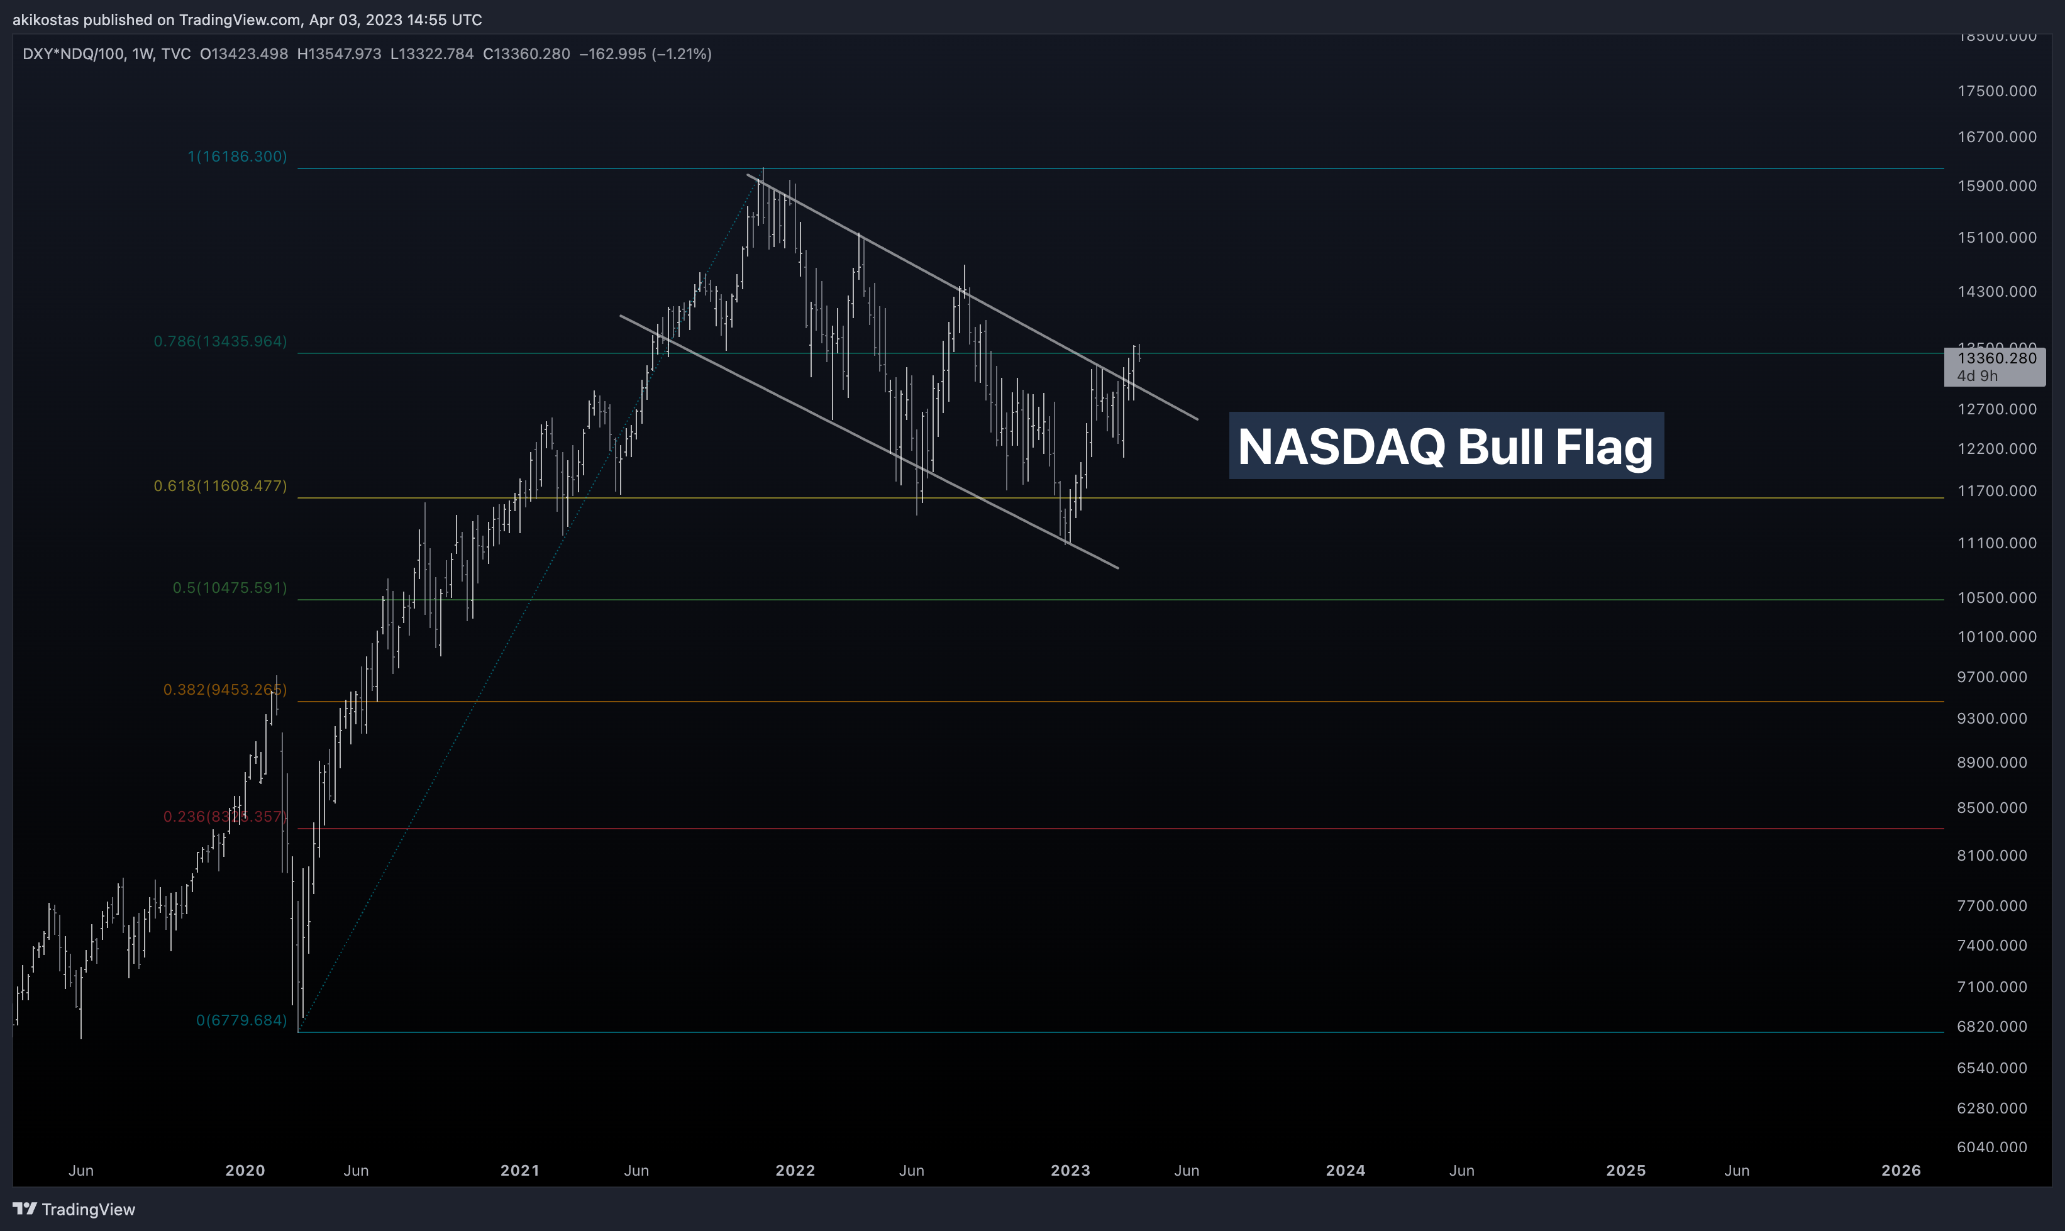Viewport: 2065px width, 1231px height.
Task: Select the Fibonacci label 0(6779.684)
Action: coord(241,1020)
